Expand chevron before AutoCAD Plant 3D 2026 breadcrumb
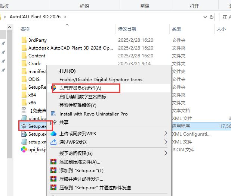This screenshot has height=196, width=231. click(5, 17)
